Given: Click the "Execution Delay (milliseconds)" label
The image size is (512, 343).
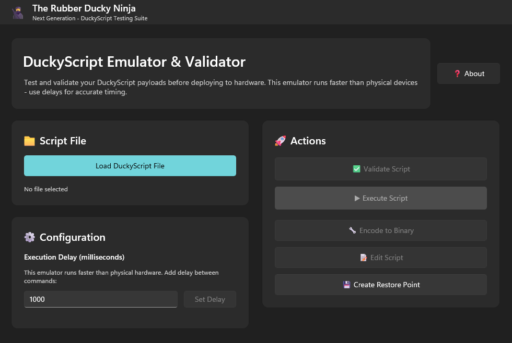Looking at the screenshot, I should pyautogui.click(x=74, y=257).
